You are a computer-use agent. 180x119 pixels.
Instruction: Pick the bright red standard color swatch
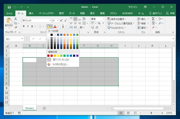click(52, 56)
